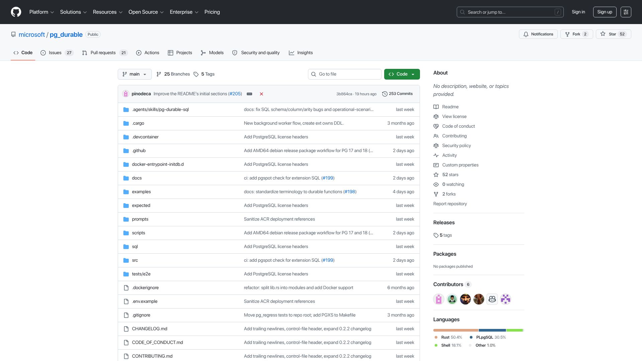This screenshot has height=361, width=642.
Task: Open 253 Commits history link
Action: [397, 94]
